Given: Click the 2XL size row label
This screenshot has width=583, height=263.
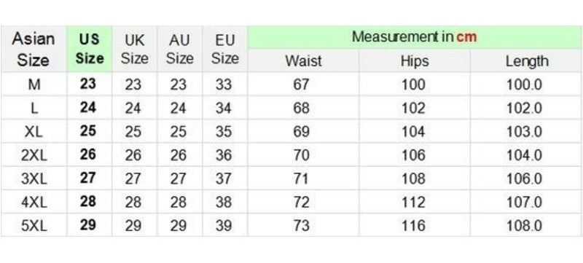Looking at the screenshot, I should pos(34,155).
